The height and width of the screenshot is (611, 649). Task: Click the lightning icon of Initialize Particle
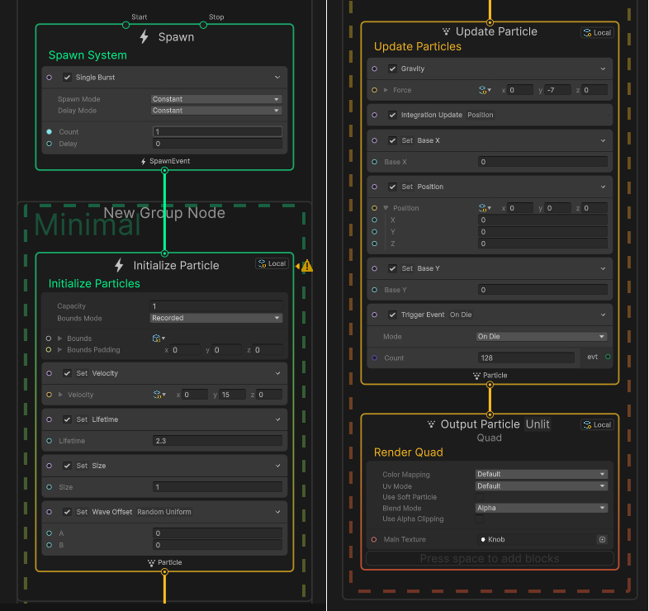click(x=119, y=265)
